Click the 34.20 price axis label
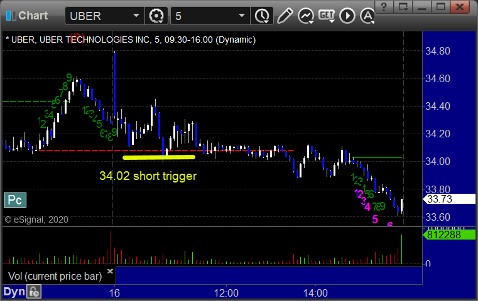The height and width of the screenshot is (301, 478). pyautogui.click(x=437, y=134)
